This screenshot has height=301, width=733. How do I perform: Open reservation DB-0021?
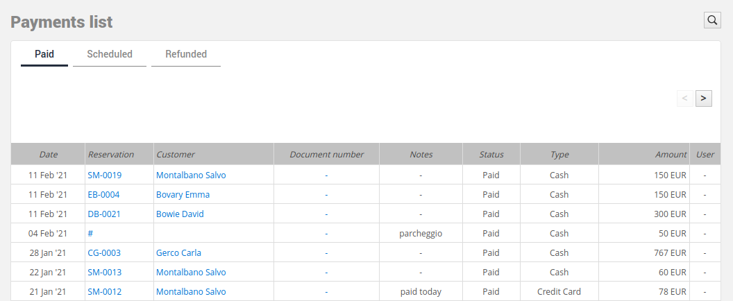[104, 214]
